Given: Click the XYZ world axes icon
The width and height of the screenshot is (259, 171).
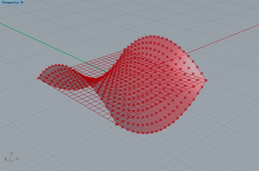Looking at the screenshot, I should 11,157.
